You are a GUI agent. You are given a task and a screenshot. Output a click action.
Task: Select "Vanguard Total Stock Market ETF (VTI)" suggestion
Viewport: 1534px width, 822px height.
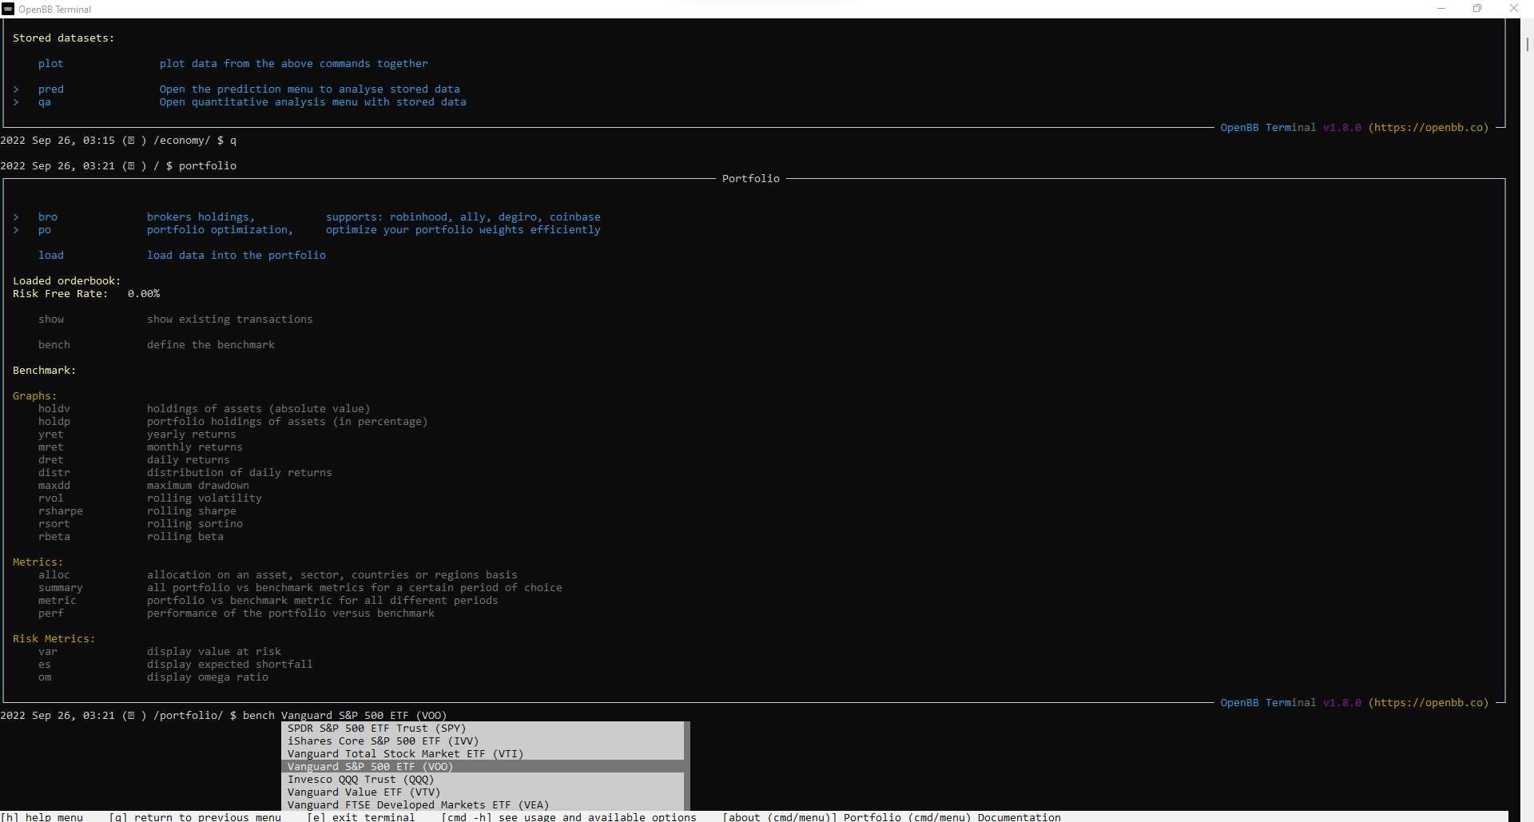pos(404,753)
